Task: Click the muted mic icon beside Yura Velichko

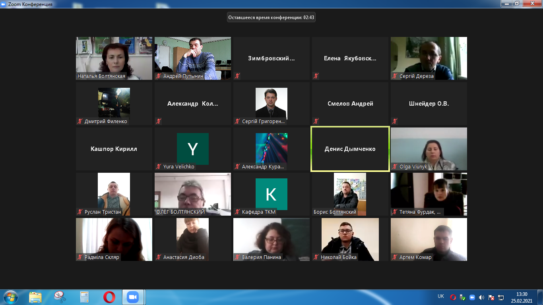Action: pyautogui.click(x=159, y=166)
